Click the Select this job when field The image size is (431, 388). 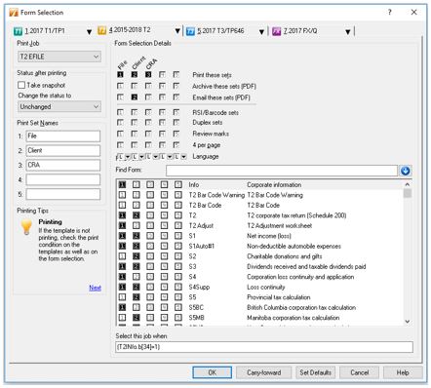coord(264,347)
